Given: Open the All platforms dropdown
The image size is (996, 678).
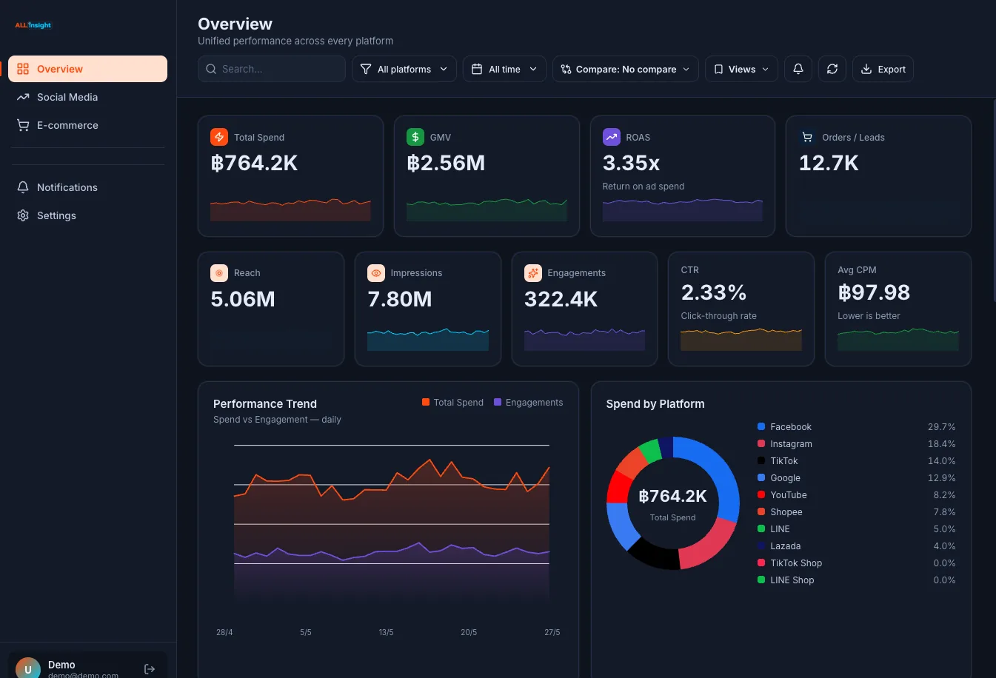Looking at the screenshot, I should (404, 69).
